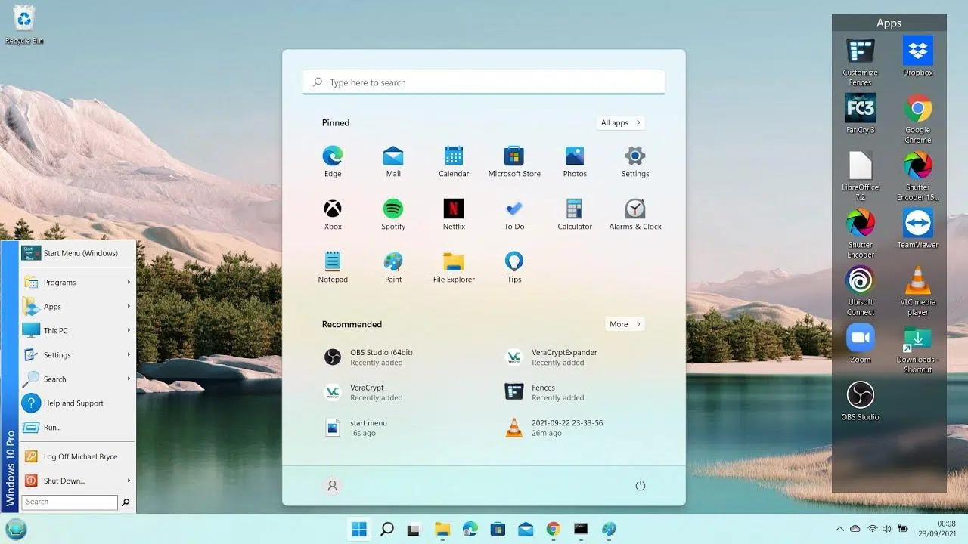Show hidden system tray icons

[839, 529]
